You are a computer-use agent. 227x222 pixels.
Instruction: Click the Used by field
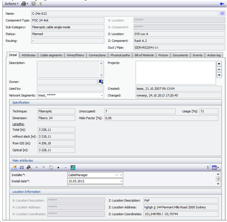coord(70,89)
